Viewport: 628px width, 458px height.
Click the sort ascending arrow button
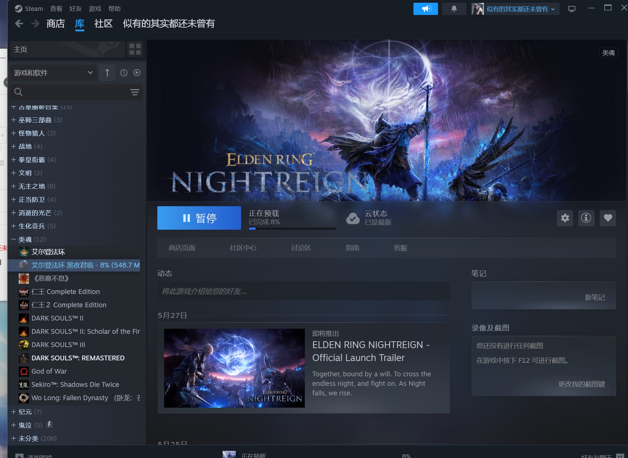click(x=107, y=73)
